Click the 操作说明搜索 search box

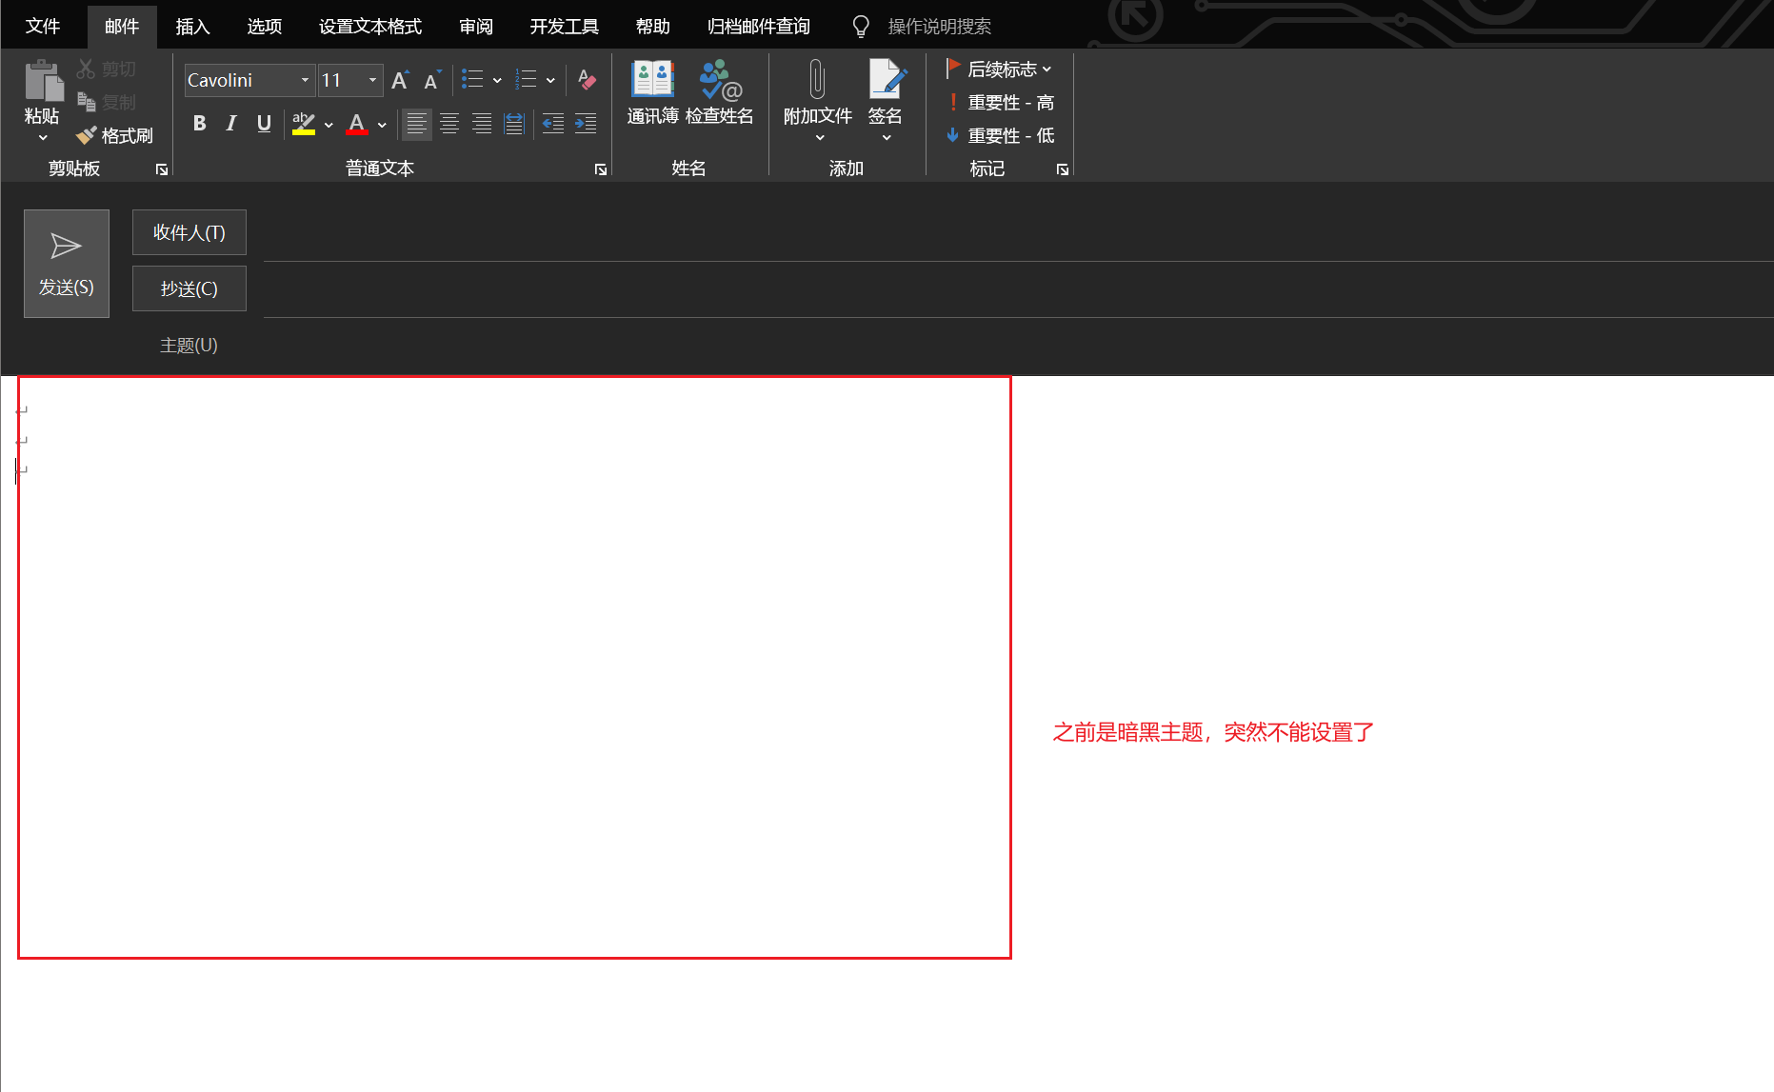click(940, 27)
